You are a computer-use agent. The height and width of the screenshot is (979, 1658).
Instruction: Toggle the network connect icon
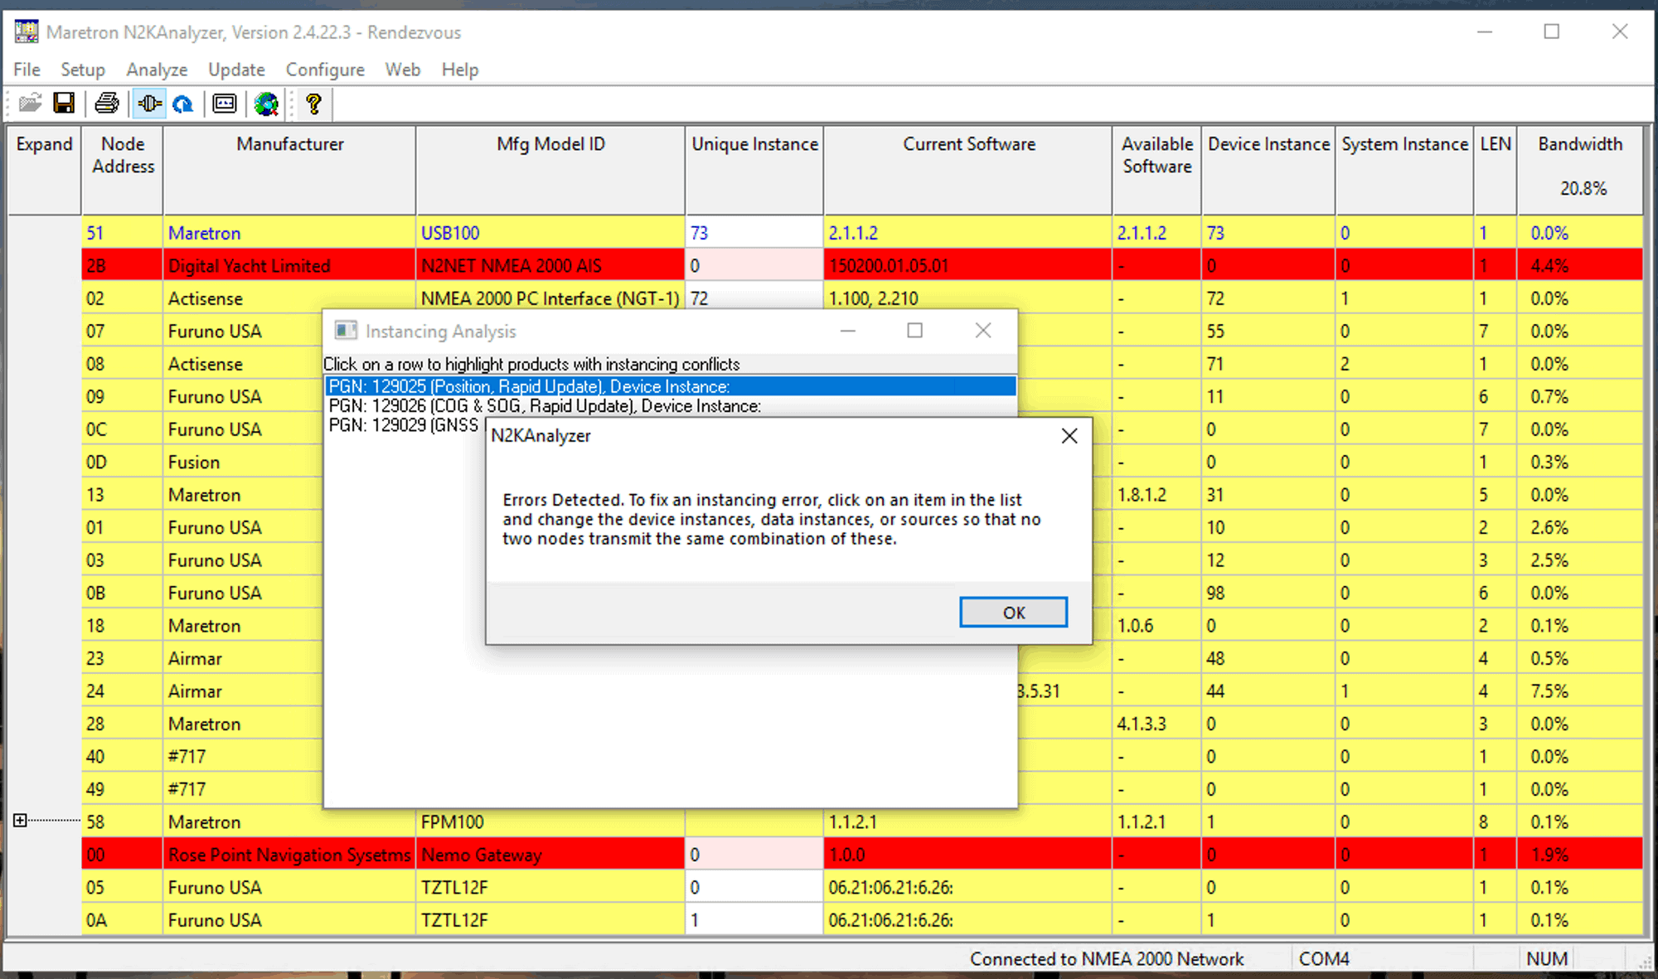pos(149,104)
